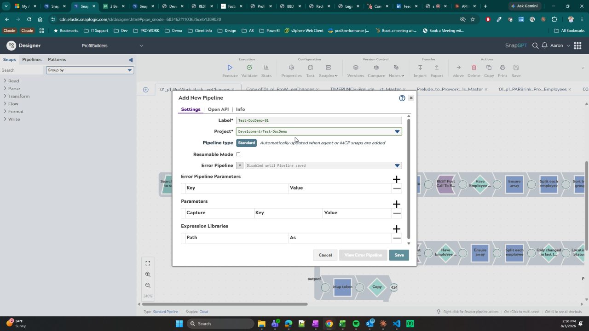Switch to the Patterns side tab
Viewport: 589px width, 331px height.
click(x=57, y=60)
